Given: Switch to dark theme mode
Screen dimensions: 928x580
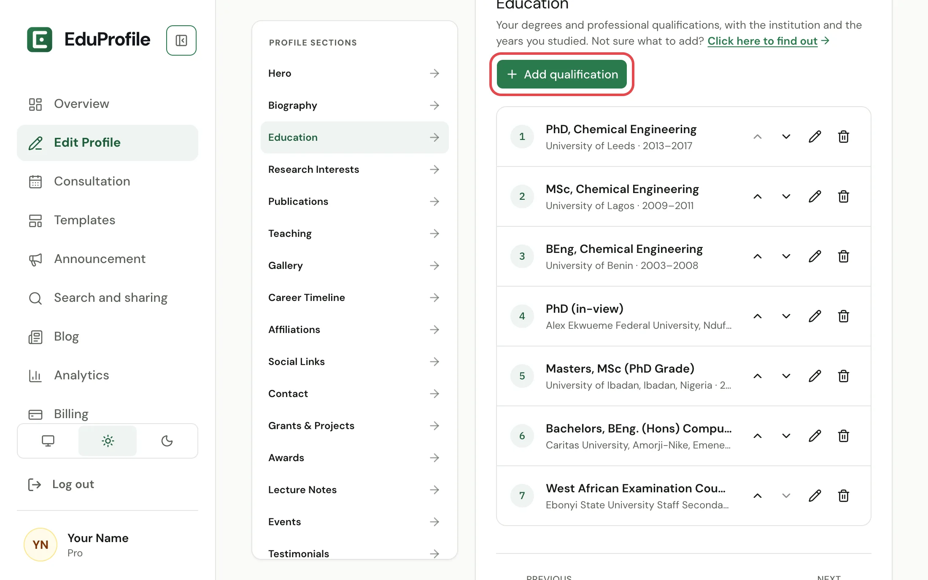Looking at the screenshot, I should point(167,441).
